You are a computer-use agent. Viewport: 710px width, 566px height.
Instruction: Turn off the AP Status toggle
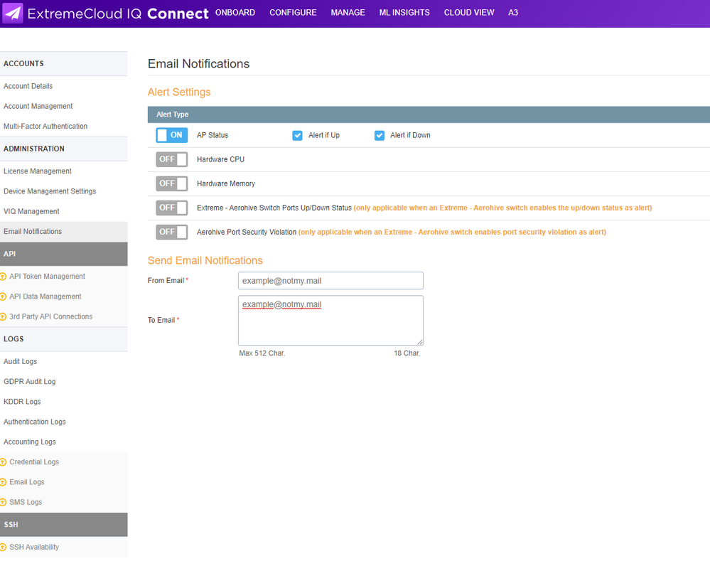tap(171, 135)
